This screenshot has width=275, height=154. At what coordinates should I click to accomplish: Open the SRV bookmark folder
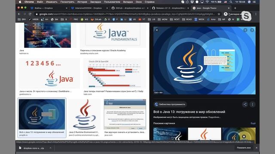click(22, 19)
